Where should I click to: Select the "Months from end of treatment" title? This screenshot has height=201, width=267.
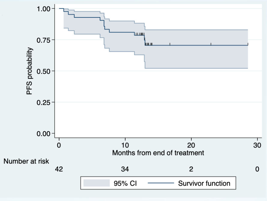point(158,153)
